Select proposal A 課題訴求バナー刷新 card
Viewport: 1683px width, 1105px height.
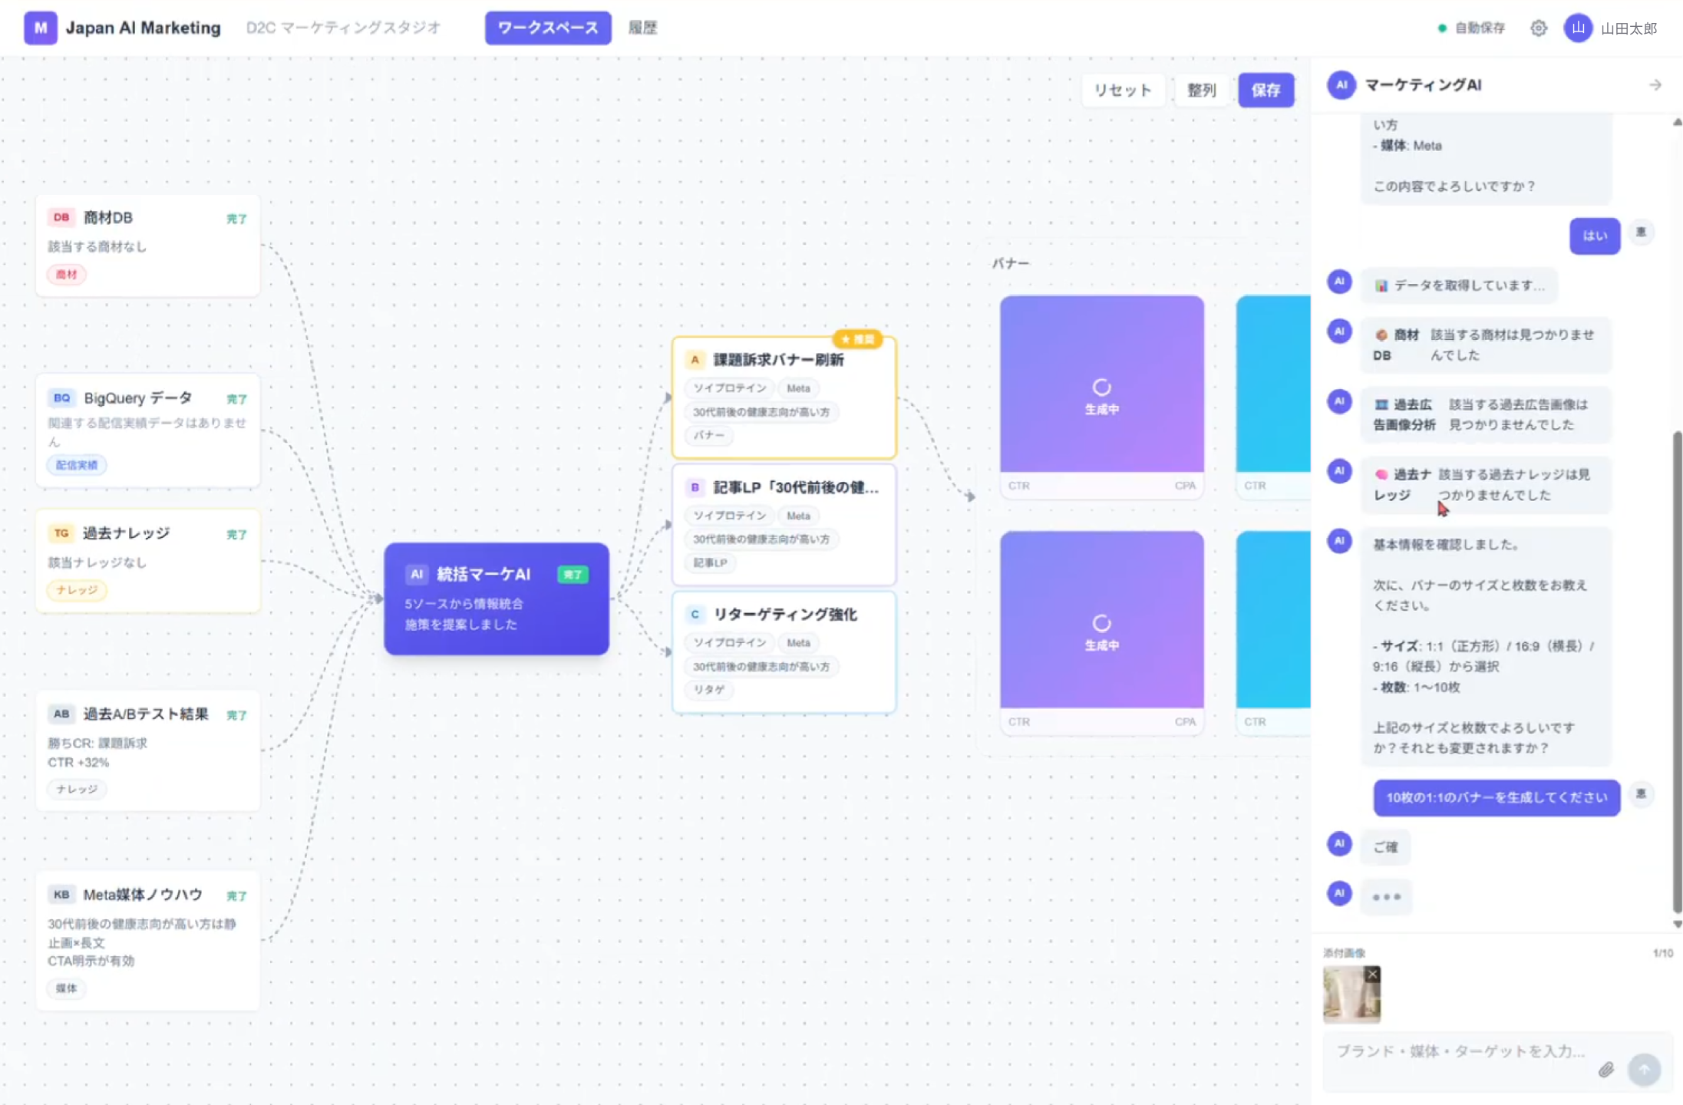[784, 397]
